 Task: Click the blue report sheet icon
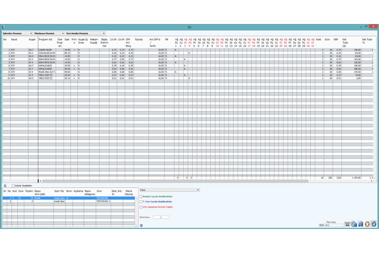[360, 224]
